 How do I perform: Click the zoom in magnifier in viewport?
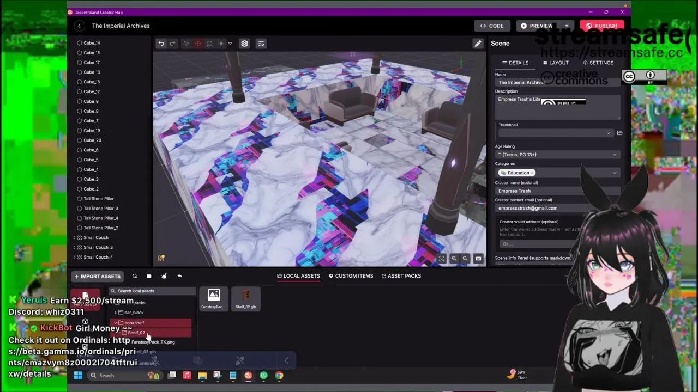(x=454, y=259)
